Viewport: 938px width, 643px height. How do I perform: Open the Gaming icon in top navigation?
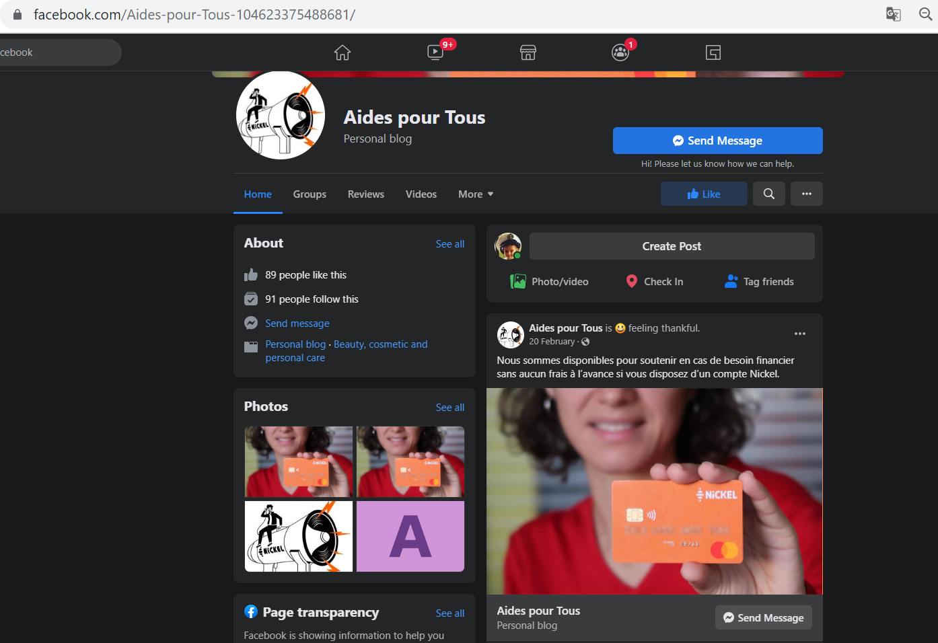tap(713, 52)
